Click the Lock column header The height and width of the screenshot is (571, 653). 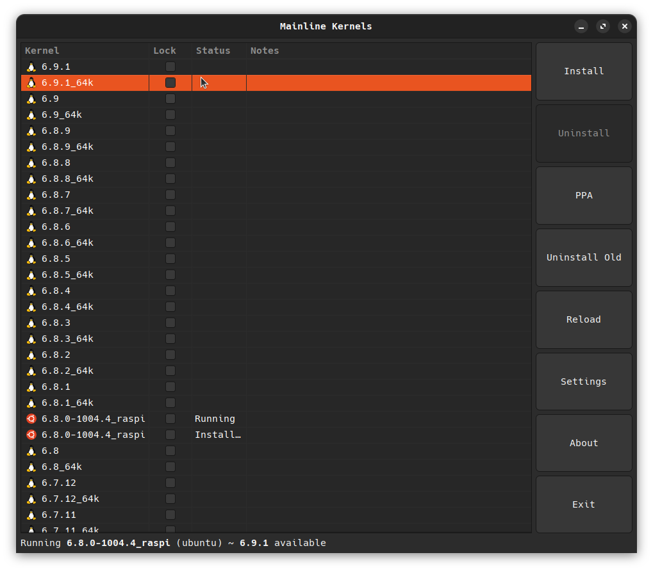pos(170,51)
